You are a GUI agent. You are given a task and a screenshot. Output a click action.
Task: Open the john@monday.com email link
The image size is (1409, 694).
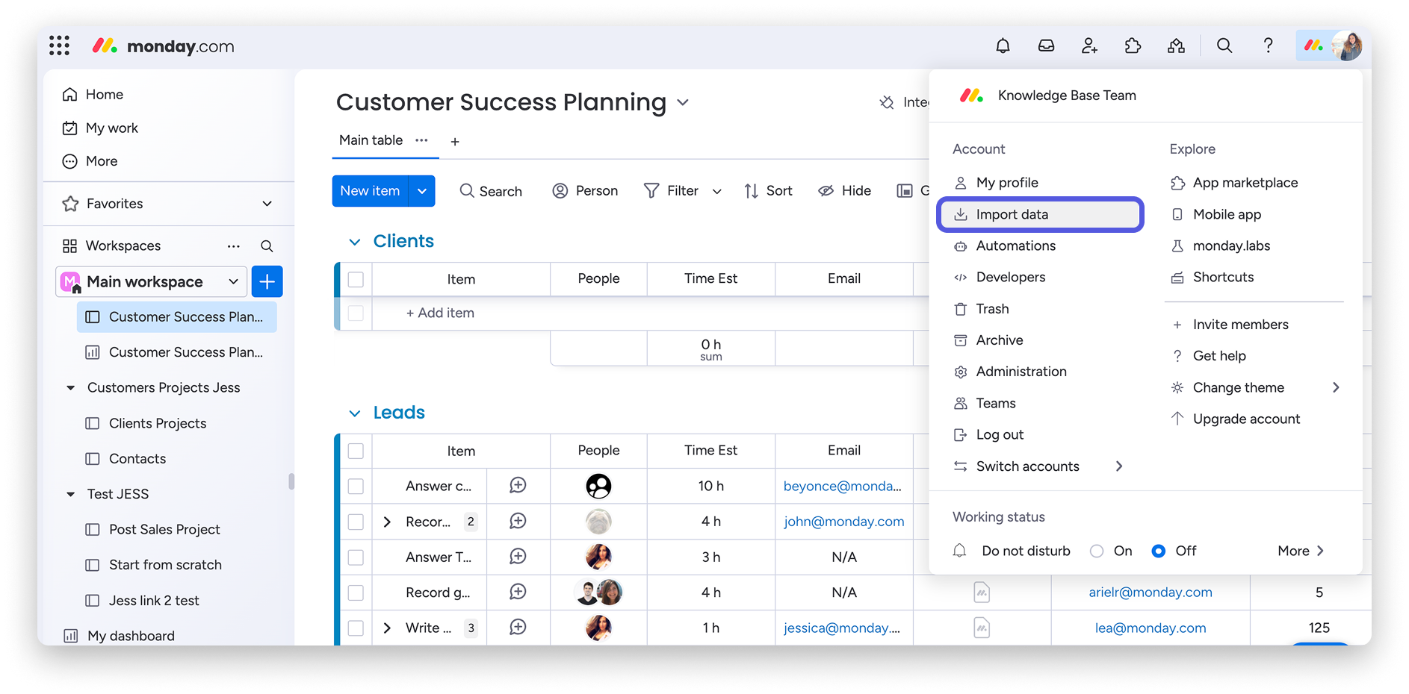pyautogui.click(x=843, y=522)
